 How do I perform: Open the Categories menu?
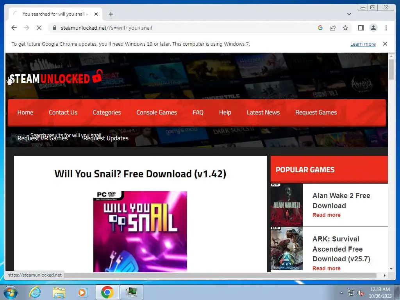(x=107, y=112)
